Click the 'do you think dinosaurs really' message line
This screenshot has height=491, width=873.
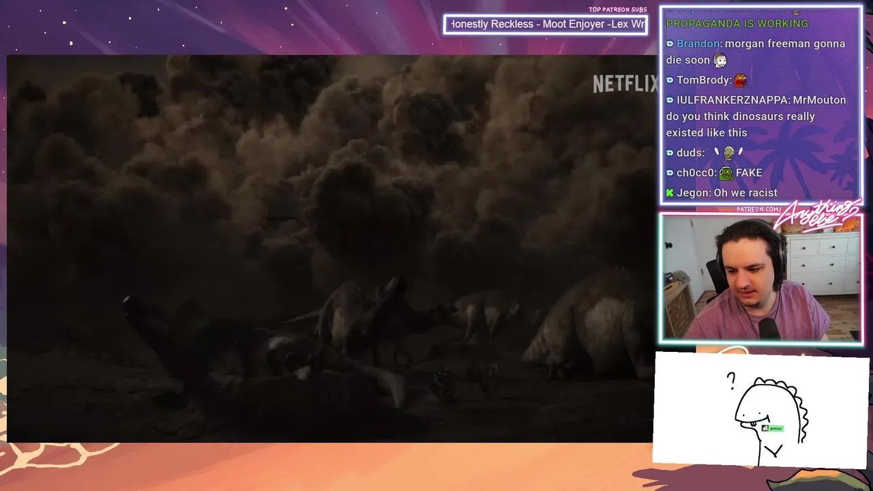click(741, 116)
